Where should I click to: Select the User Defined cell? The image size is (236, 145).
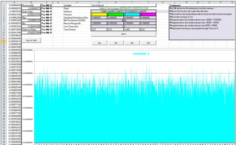click(x=123, y=5)
